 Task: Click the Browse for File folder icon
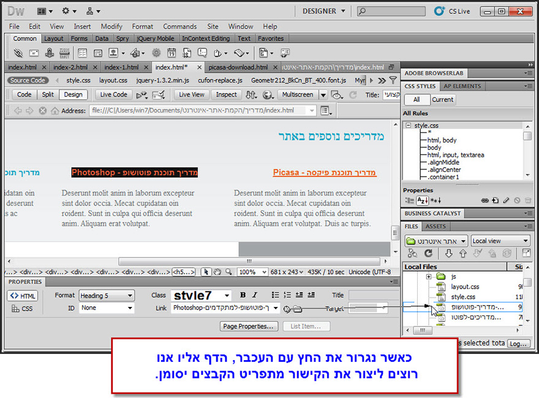tap(297, 309)
